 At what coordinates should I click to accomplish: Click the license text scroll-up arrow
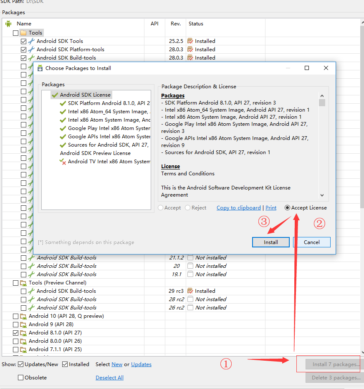pos(322,96)
